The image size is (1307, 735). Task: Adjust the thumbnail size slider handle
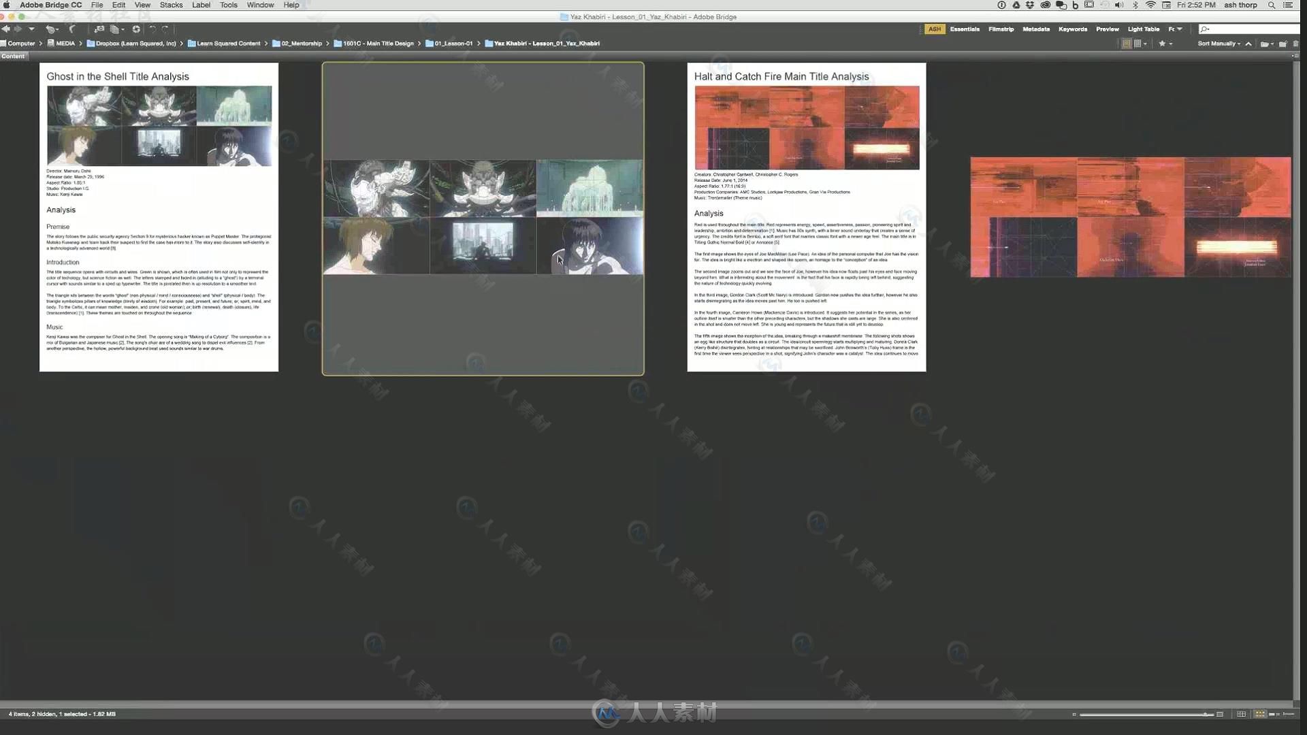pyautogui.click(x=1206, y=714)
